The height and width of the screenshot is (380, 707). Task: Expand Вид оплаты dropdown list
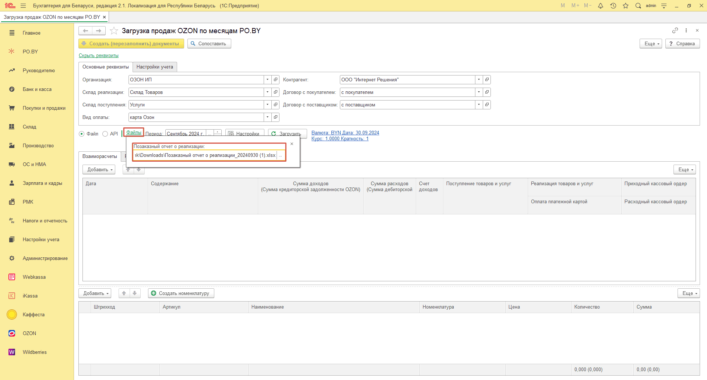click(x=268, y=117)
